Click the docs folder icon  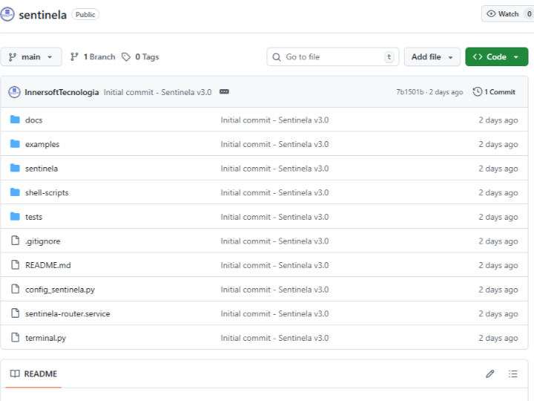(x=15, y=120)
